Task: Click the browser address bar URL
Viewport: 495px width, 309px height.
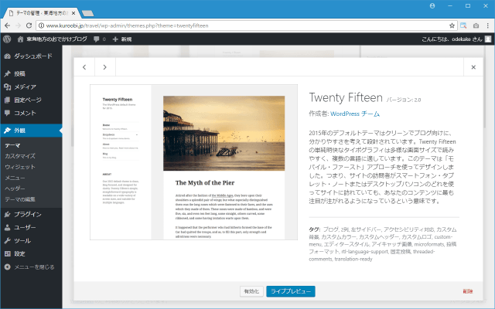Action: (127, 25)
